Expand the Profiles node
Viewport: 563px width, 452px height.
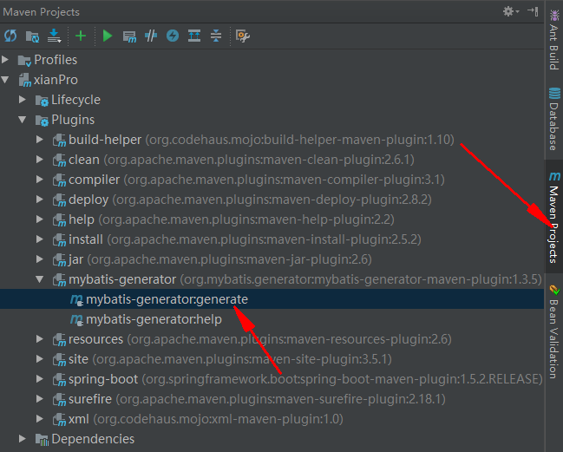point(5,60)
